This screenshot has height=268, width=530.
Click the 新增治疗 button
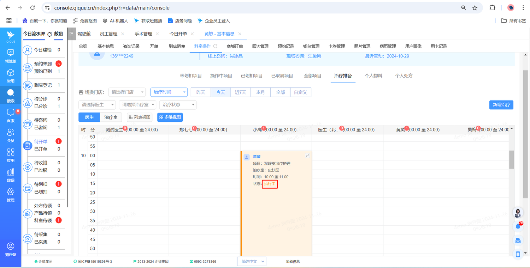click(x=501, y=105)
